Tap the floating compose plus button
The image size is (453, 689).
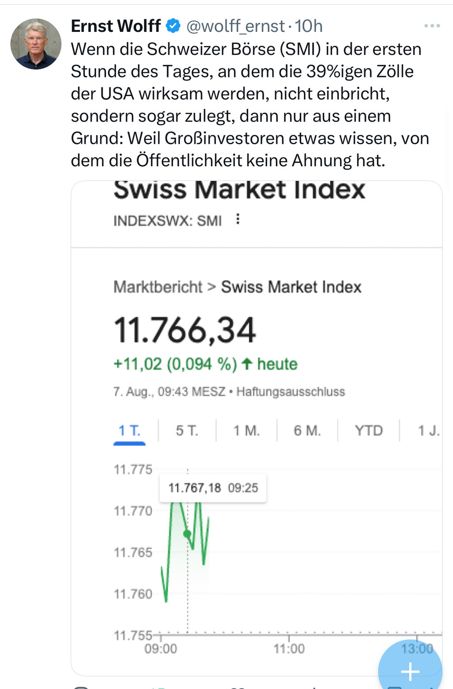(x=410, y=671)
